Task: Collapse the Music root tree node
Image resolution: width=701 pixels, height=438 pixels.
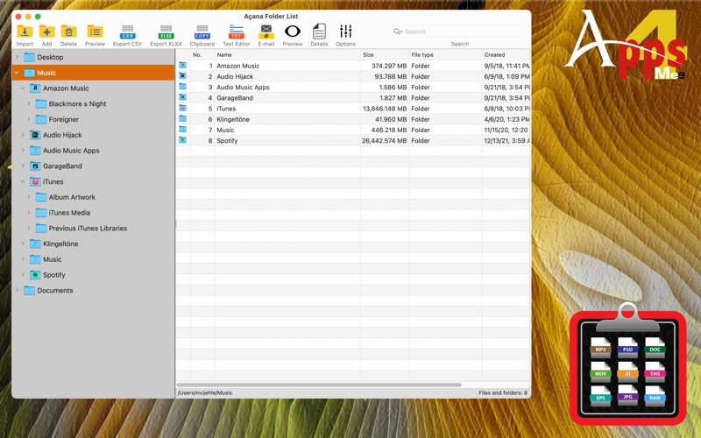Action: coord(17,73)
